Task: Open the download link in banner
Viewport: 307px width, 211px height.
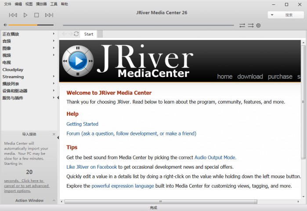Action: [250, 76]
